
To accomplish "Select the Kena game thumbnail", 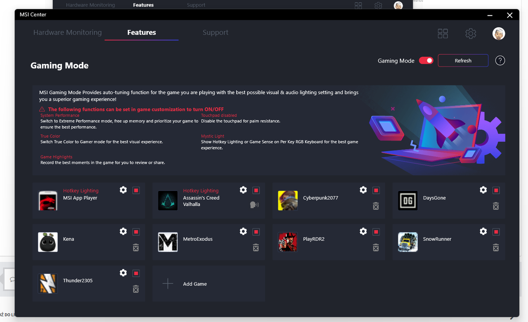I will [48, 242].
